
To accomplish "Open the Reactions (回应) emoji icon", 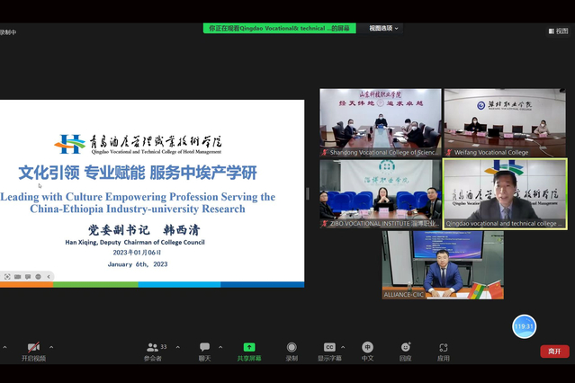I will [x=405, y=347].
